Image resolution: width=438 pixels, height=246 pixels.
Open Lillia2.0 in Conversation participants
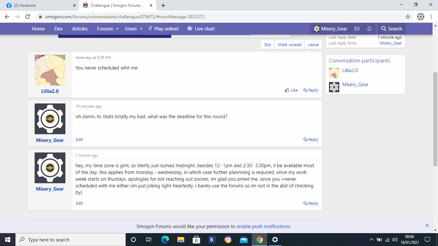350,70
